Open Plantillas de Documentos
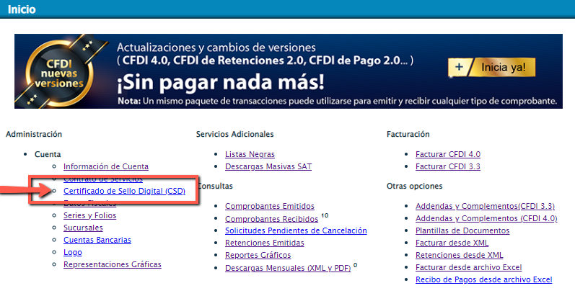This screenshot has height=296, width=575. (462, 231)
